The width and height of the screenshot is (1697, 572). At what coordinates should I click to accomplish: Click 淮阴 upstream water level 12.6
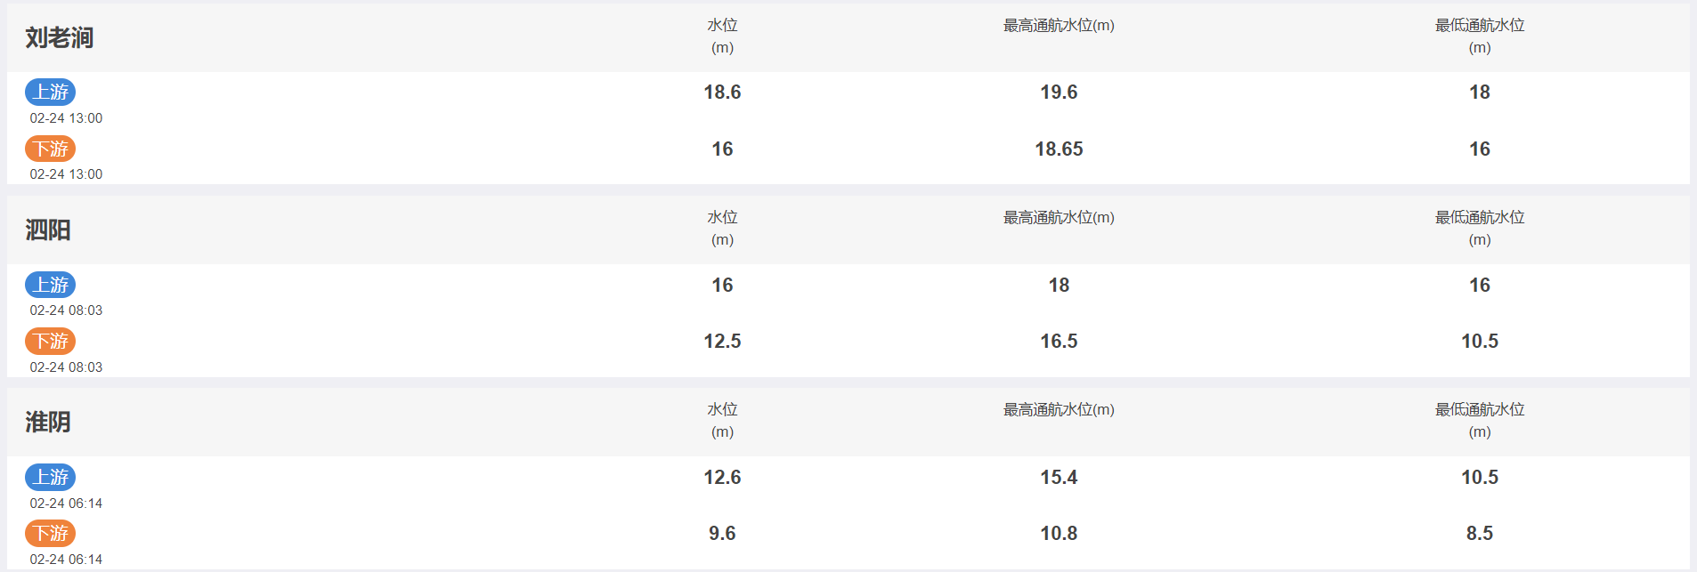(722, 477)
